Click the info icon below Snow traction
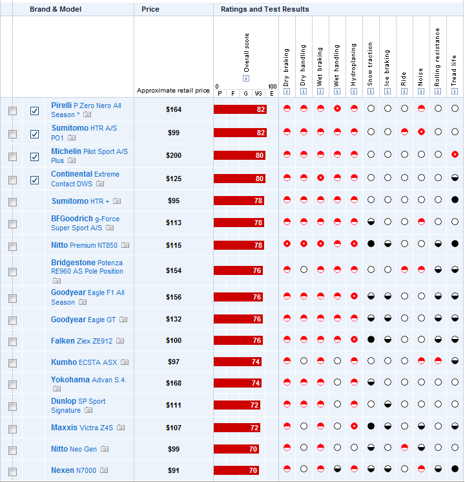This screenshot has height=482, width=465. pos(371,91)
